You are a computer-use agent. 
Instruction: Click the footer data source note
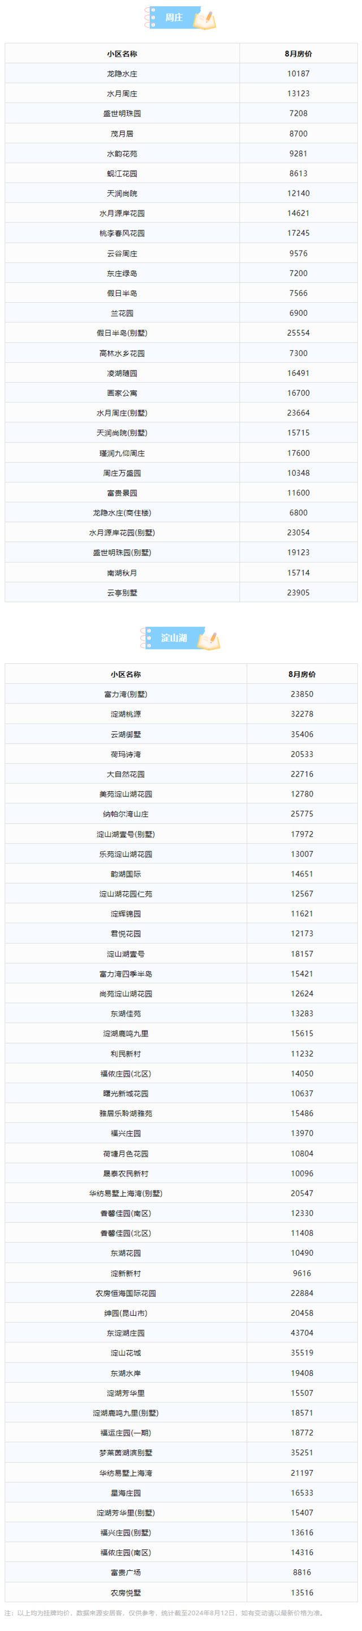(164, 1613)
